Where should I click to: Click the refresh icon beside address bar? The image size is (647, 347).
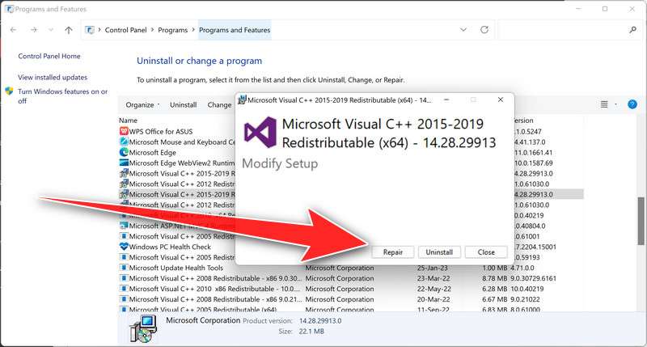click(484, 30)
